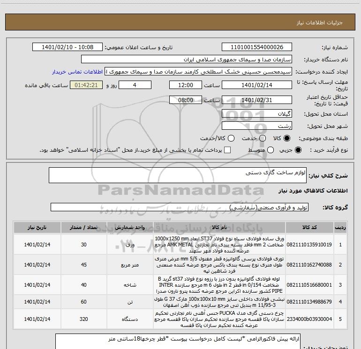Click the public announcement date and time field
The height and width of the screenshot is (349, 361).
(x=68, y=47)
